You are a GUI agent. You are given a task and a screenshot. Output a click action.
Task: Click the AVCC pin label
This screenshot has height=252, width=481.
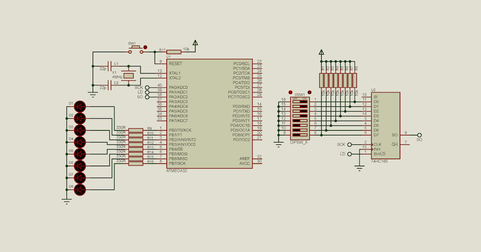pyautogui.click(x=245, y=163)
